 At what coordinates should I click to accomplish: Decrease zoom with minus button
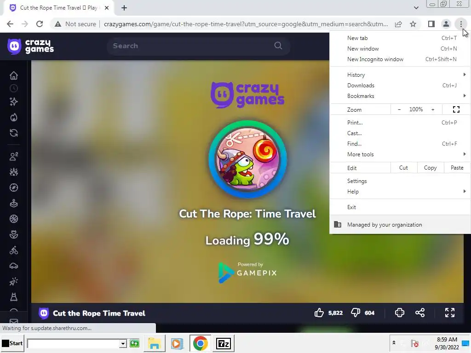point(399,109)
